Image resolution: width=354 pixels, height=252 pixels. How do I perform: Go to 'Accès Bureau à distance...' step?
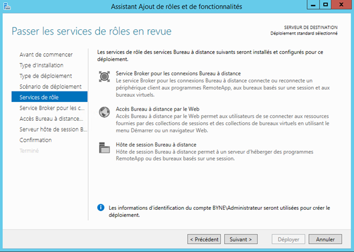point(53,118)
